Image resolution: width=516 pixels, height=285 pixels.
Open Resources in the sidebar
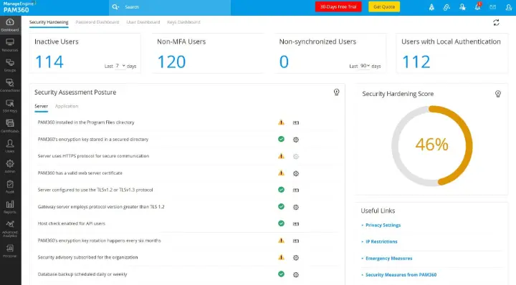pyautogui.click(x=10, y=45)
